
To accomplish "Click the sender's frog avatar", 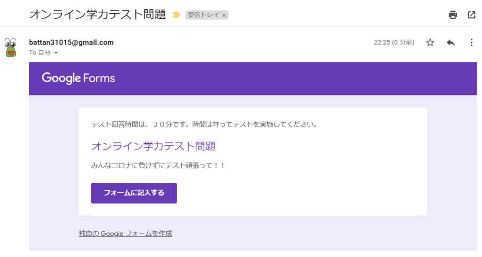I will coord(11,47).
